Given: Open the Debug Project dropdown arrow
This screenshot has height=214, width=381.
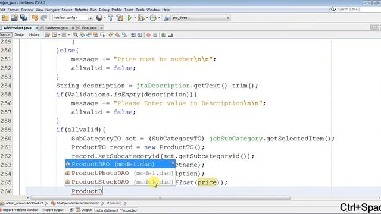Looking at the screenshot, I should (147, 18).
